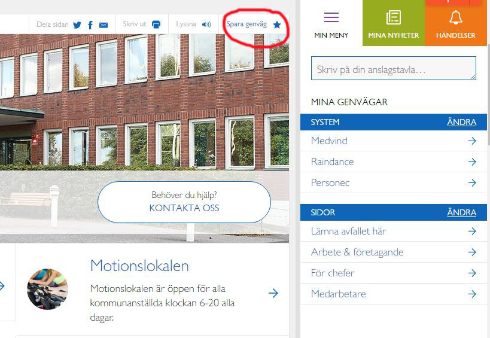Click the Spara genväg star icon
Image resolution: width=490 pixels, height=338 pixels.
pos(276,25)
